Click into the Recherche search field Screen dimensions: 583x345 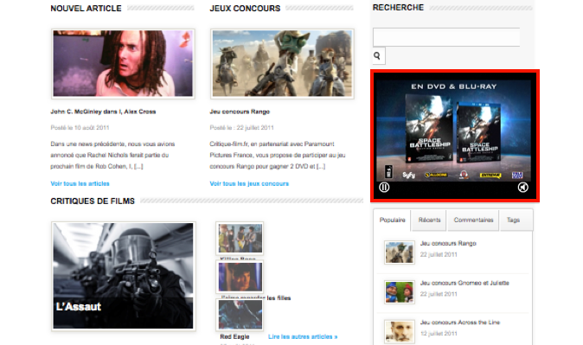coord(446,37)
